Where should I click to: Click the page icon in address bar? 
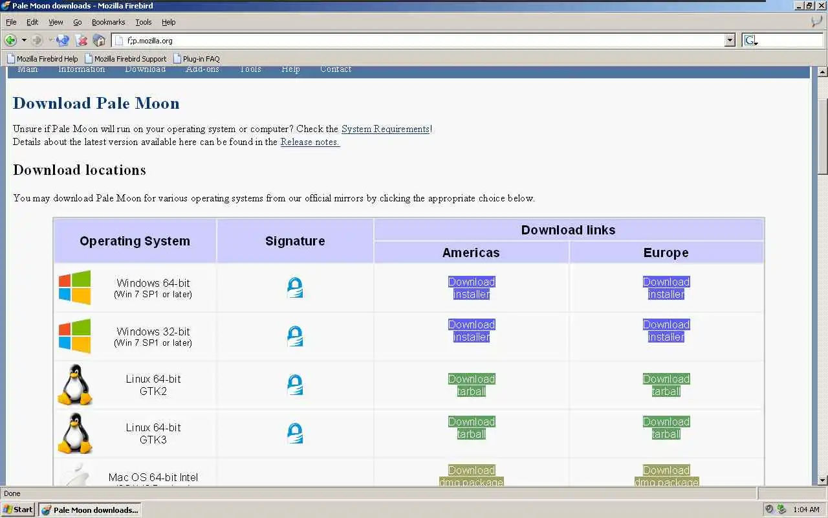pos(118,40)
